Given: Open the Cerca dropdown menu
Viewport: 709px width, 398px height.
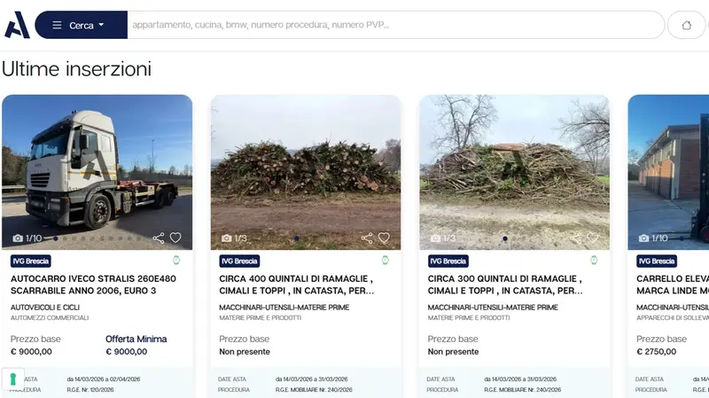Looking at the screenshot, I should tap(82, 25).
